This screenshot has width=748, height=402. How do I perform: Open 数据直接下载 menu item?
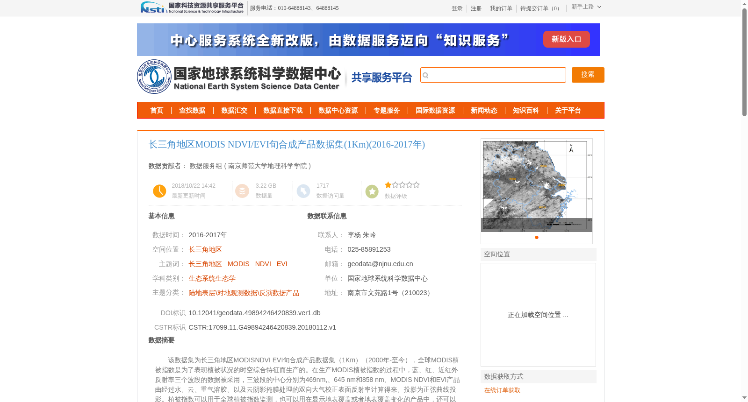(283, 110)
